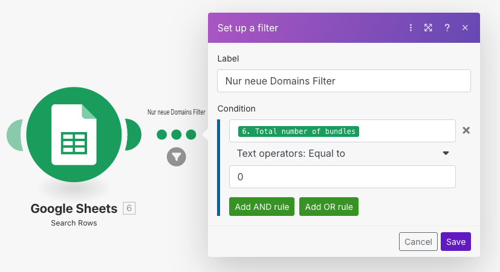This screenshot has width=500, height=272.
Task: Cancel the filter setup
Action: coord(418,242)
